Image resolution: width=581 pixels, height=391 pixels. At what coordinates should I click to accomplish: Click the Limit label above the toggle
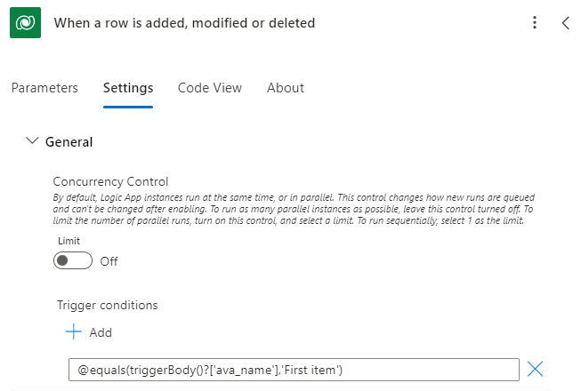pyautogui.click(x=69, y=241)
